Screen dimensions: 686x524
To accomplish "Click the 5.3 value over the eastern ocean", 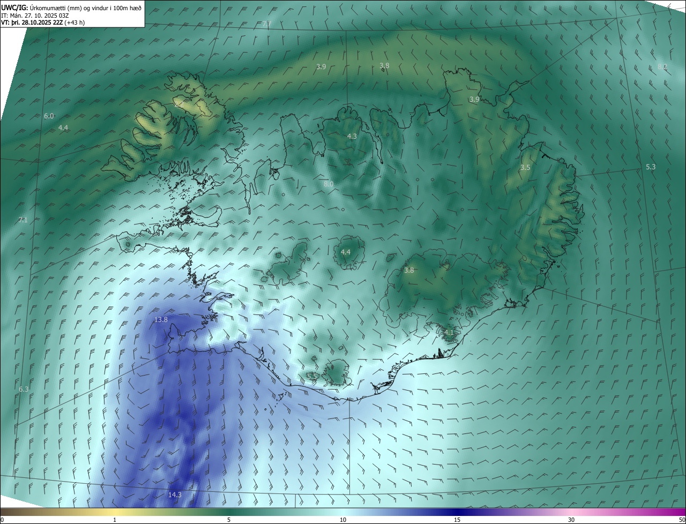I will 651,167.
